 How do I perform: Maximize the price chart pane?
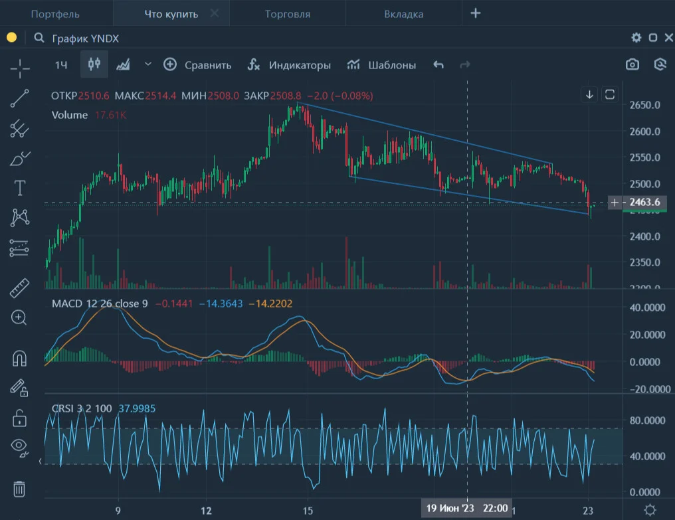[x=610, y=94]
